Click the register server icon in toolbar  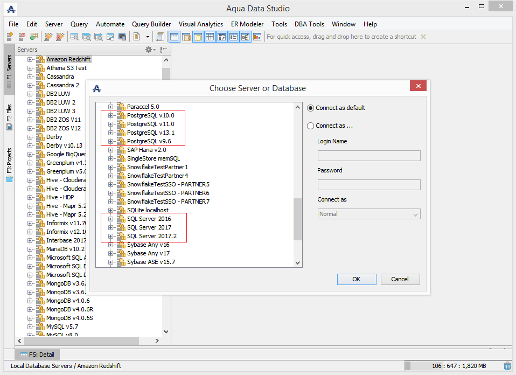[10, 37]
